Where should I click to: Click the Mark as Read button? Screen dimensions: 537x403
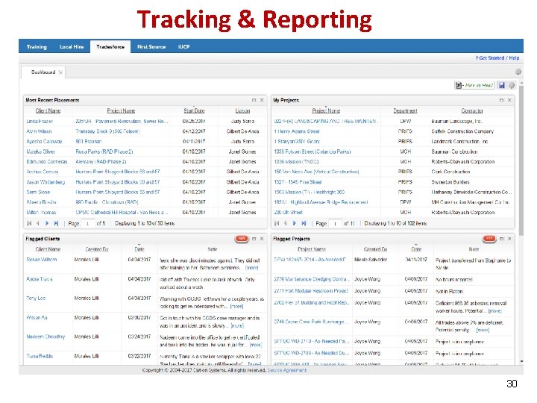click(x=474, y=85)
